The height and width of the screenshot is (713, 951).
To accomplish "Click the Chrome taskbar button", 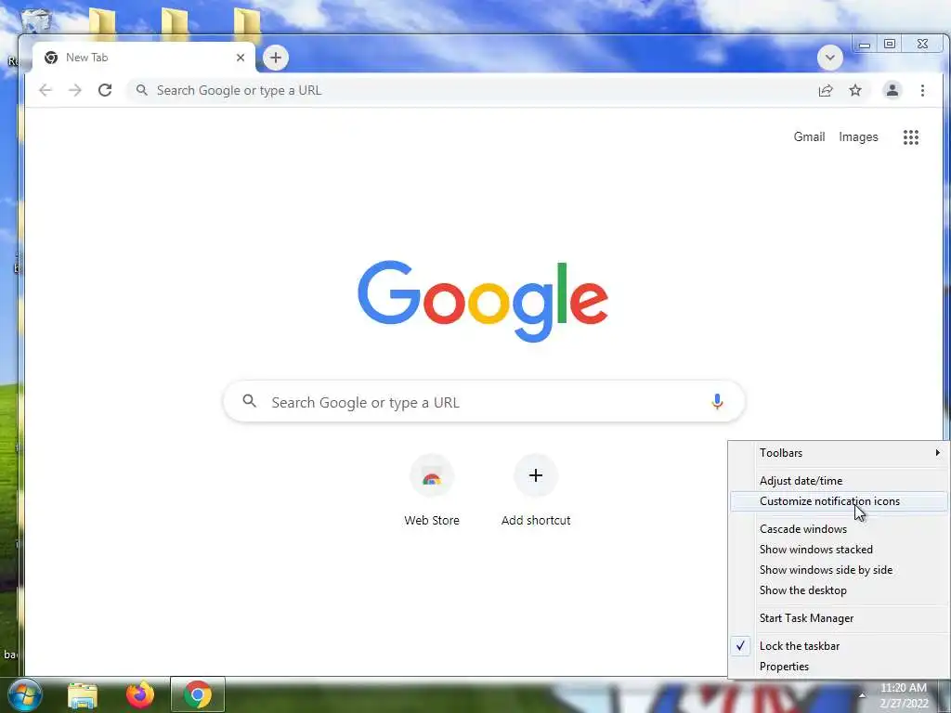I will pos(198,694).
